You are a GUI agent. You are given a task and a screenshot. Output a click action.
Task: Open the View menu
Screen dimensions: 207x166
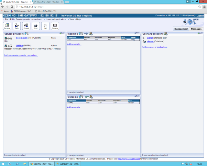71,19
